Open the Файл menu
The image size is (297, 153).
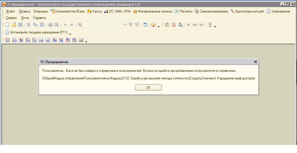coord(10,11)
